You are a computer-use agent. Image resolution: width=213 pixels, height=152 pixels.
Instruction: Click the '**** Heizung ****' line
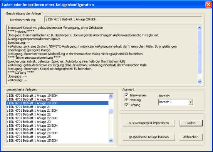coord(21,31)
